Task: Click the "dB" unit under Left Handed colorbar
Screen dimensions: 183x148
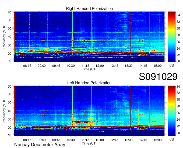Action: click(172, 139)
